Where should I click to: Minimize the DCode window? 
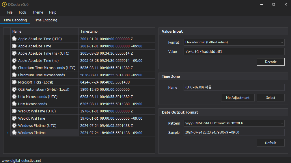(x=262, y=4)
